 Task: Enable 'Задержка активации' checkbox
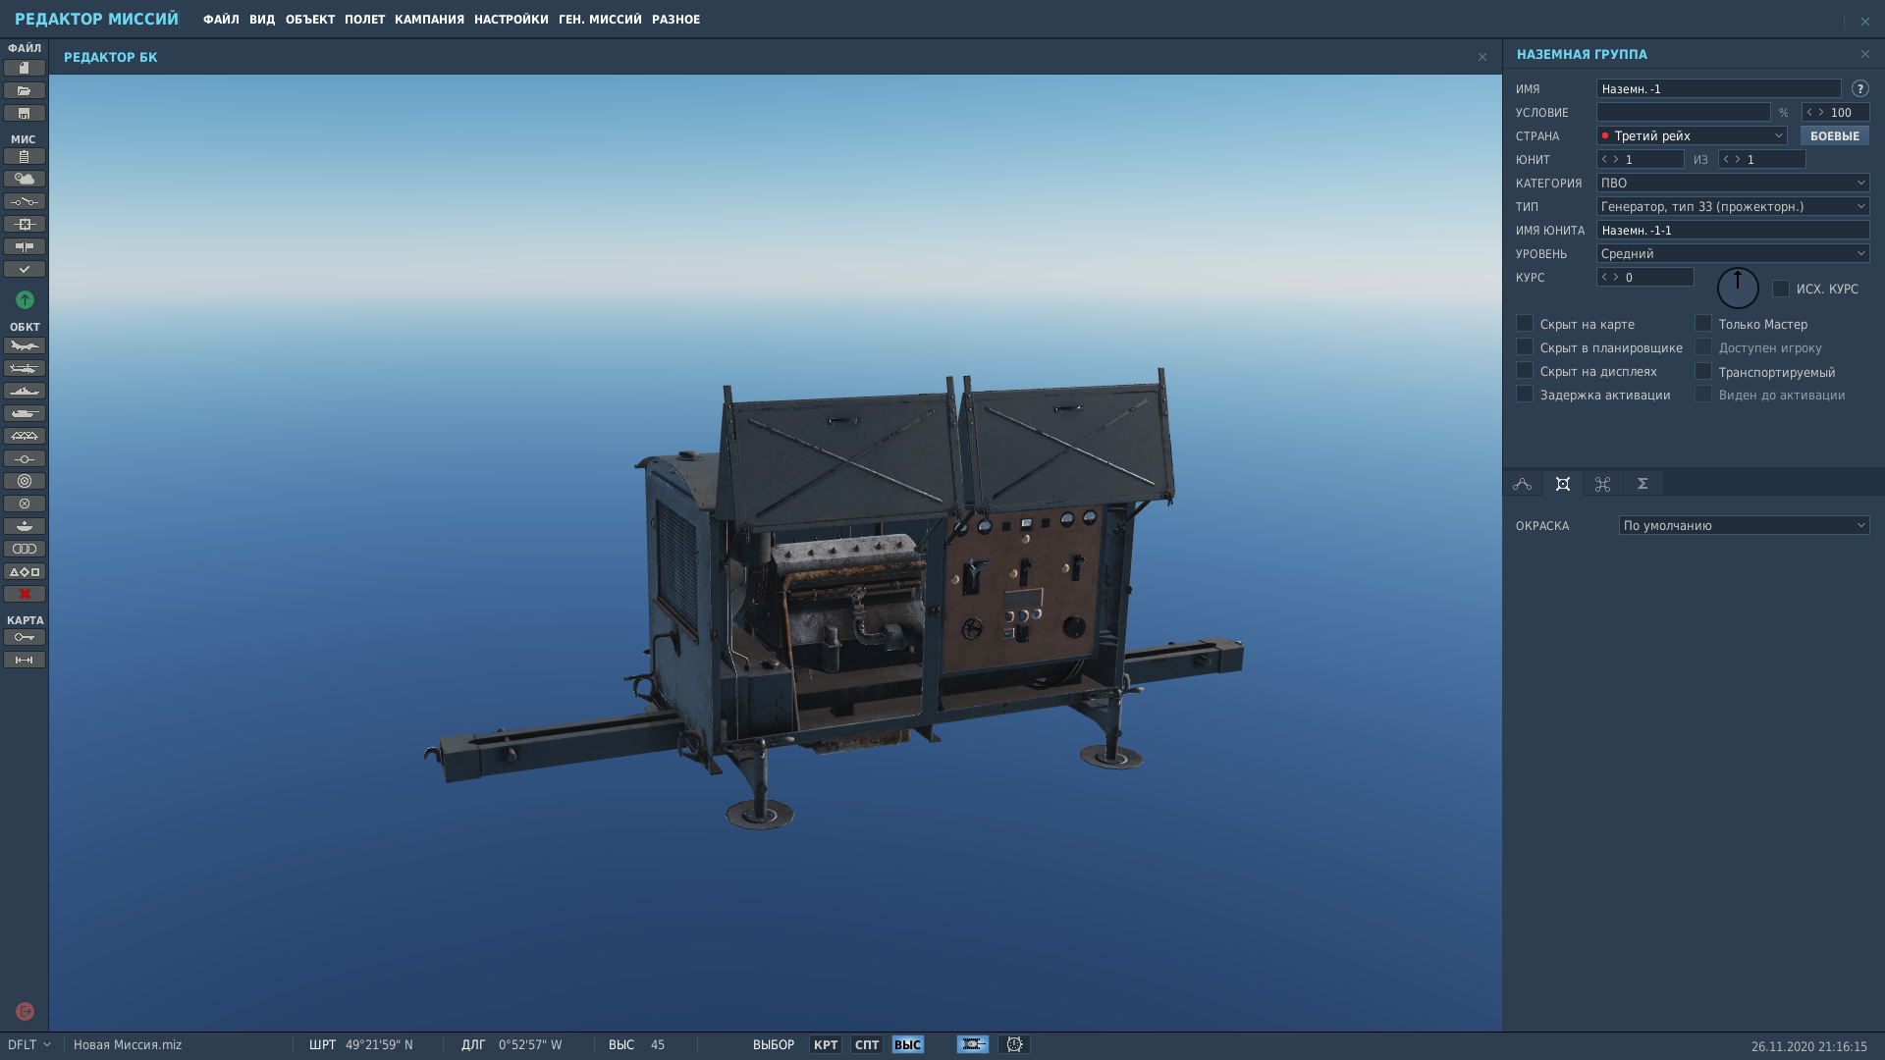coord(1525,394)
